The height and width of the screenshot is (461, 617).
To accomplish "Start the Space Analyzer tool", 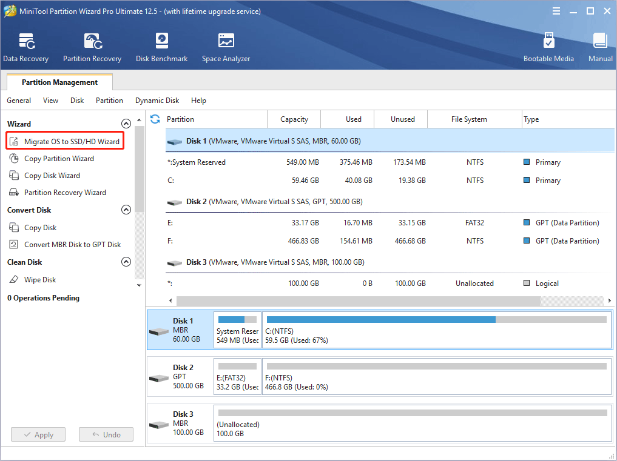I will [x=226, y=47].
